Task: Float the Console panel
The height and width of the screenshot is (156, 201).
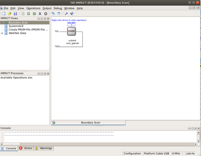Action: pyautogui.click(x=196, y=128)
